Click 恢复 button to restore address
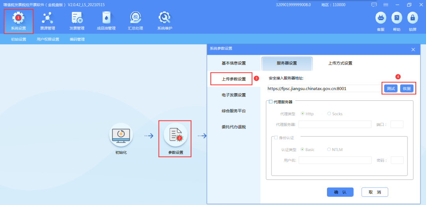This screenshot has width=426, height=205. point(407,89)
